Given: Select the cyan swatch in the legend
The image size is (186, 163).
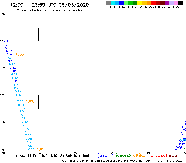Looking at the screenshot, I should [113, 3].
